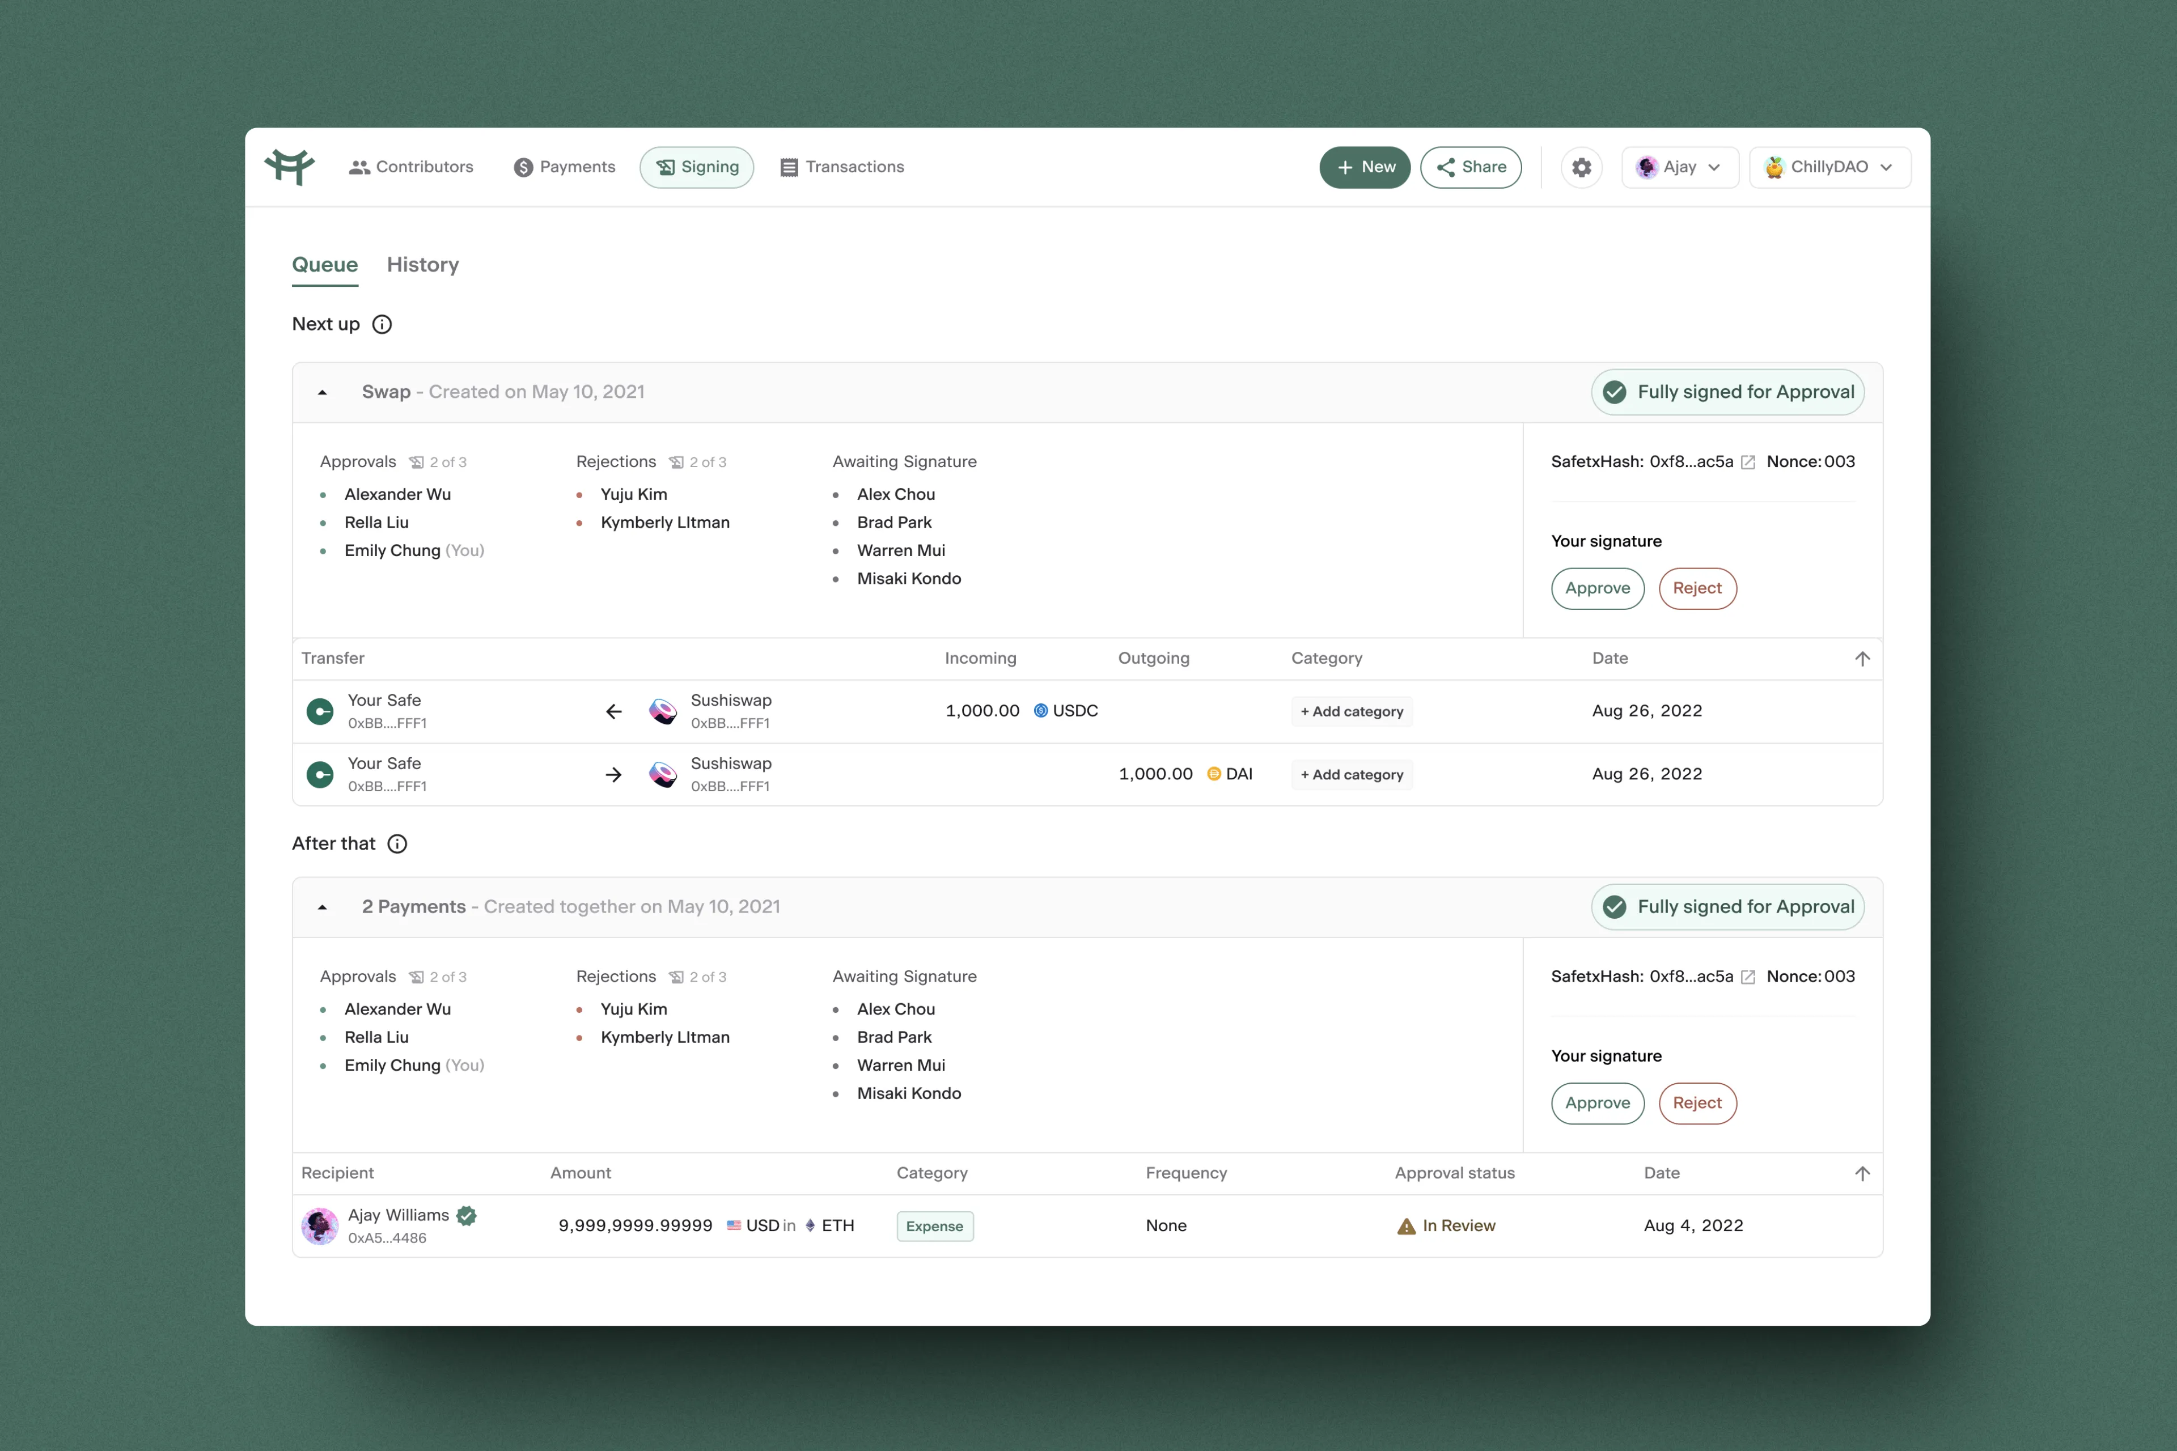Open the Transactions nav item
Image resolution: width=2177 pixels, height=1451 pixels.
click(842, 167)
